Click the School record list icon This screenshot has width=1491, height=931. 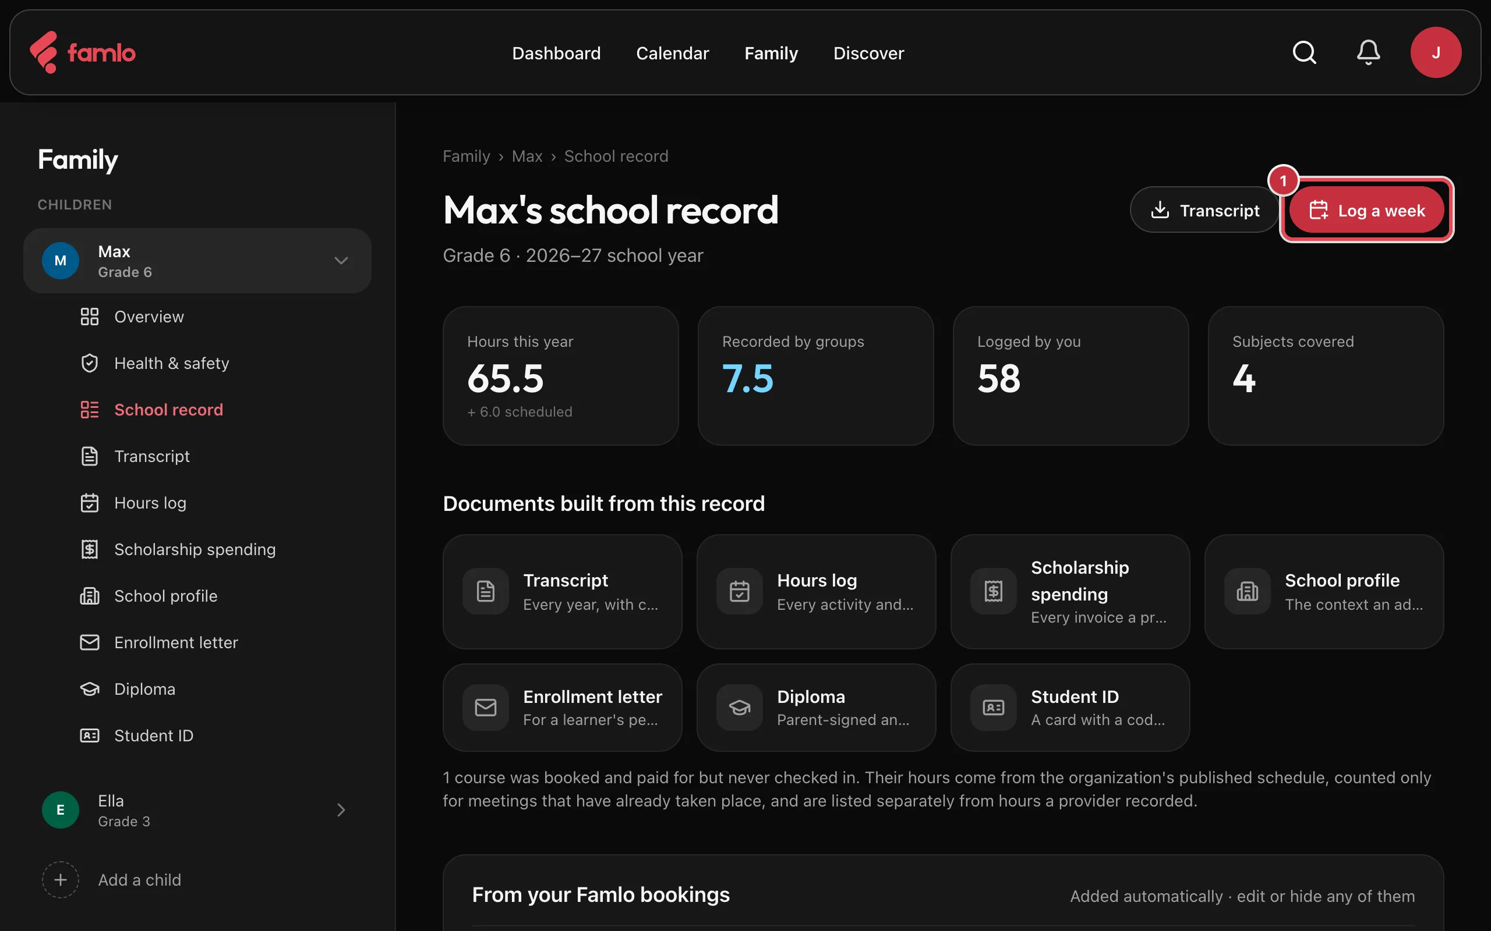[89, 410]
